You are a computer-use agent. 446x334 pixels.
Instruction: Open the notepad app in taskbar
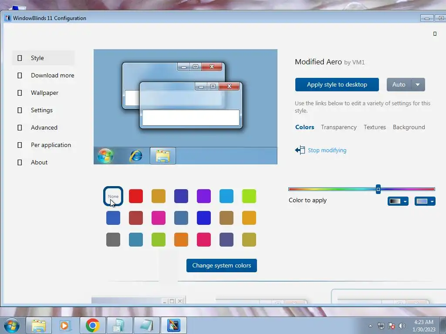[146, 325]
